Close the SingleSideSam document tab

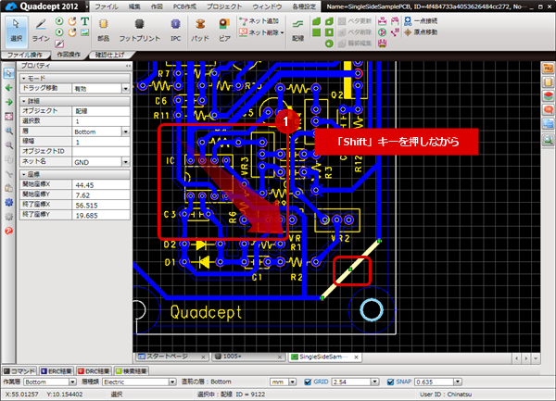[356, 357]
